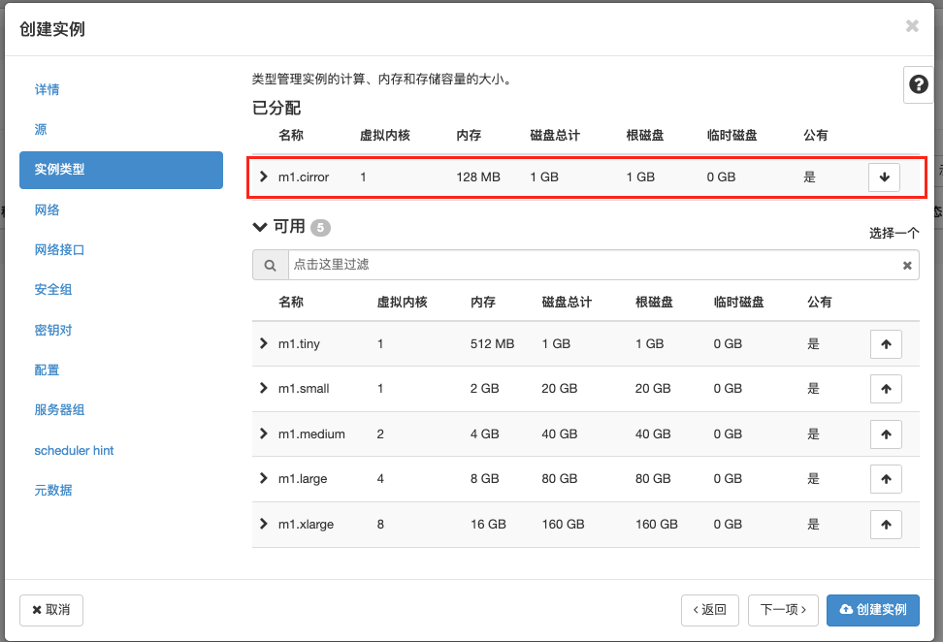Expand details of the m1.small row
943x642 pixels.
pyautogui.click(x=264, y=388)
